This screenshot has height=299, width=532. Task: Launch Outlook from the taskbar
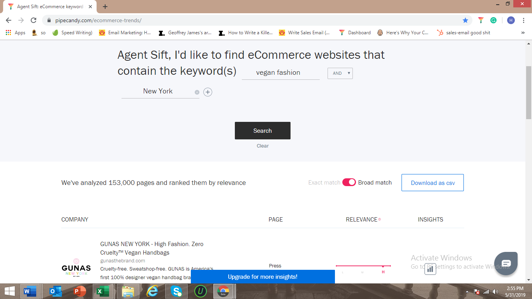tap(55, 291)
